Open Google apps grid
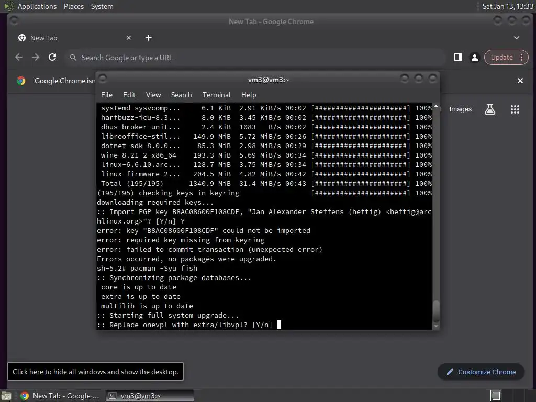Viewport: 536px width, 402px height. point(515,109)
